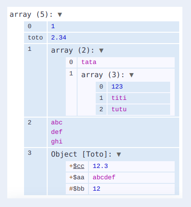Click the underlined +$cc property name
191x207 pixels.
(x=77, y=166)
